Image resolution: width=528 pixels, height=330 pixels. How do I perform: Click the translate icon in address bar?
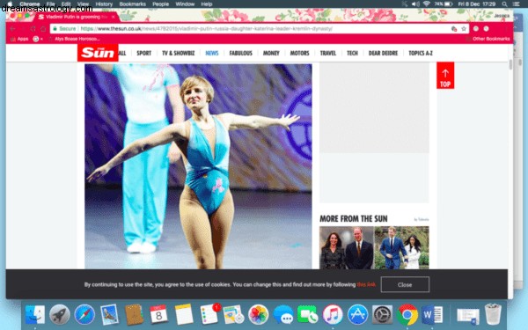pos(454,29)
